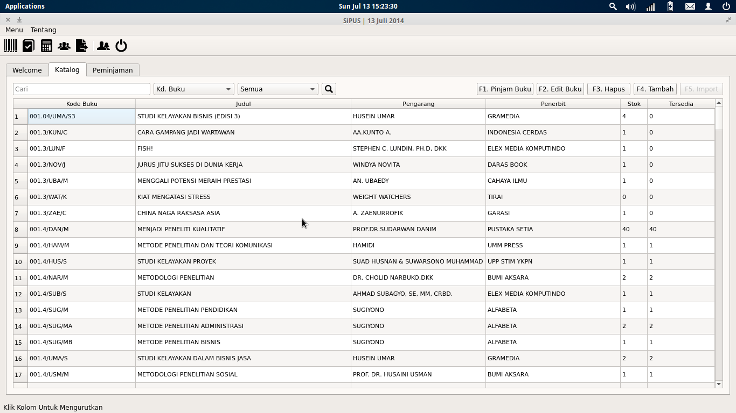Select cell 001.04/UMA/S3
This screenshot has width=736, height=413.
pos(82,116)
